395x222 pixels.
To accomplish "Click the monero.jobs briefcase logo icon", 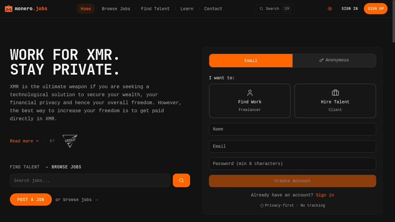I will (9, 9).
